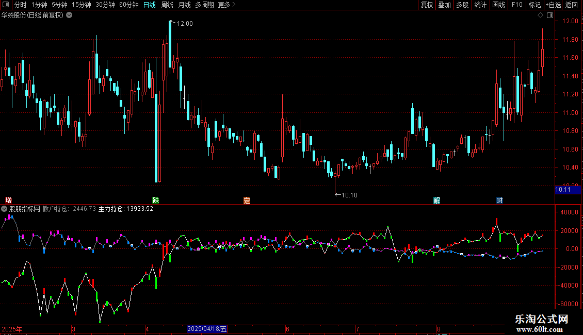Select the 1分钟 period tab
This screenshot has height=335, width=583.
pyautogui.click(x=39, y=5)
